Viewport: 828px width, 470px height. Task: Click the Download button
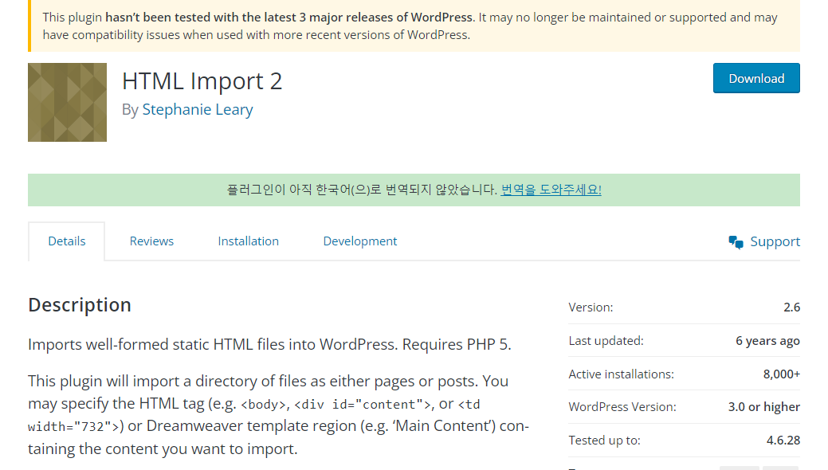tap(756, 78)
